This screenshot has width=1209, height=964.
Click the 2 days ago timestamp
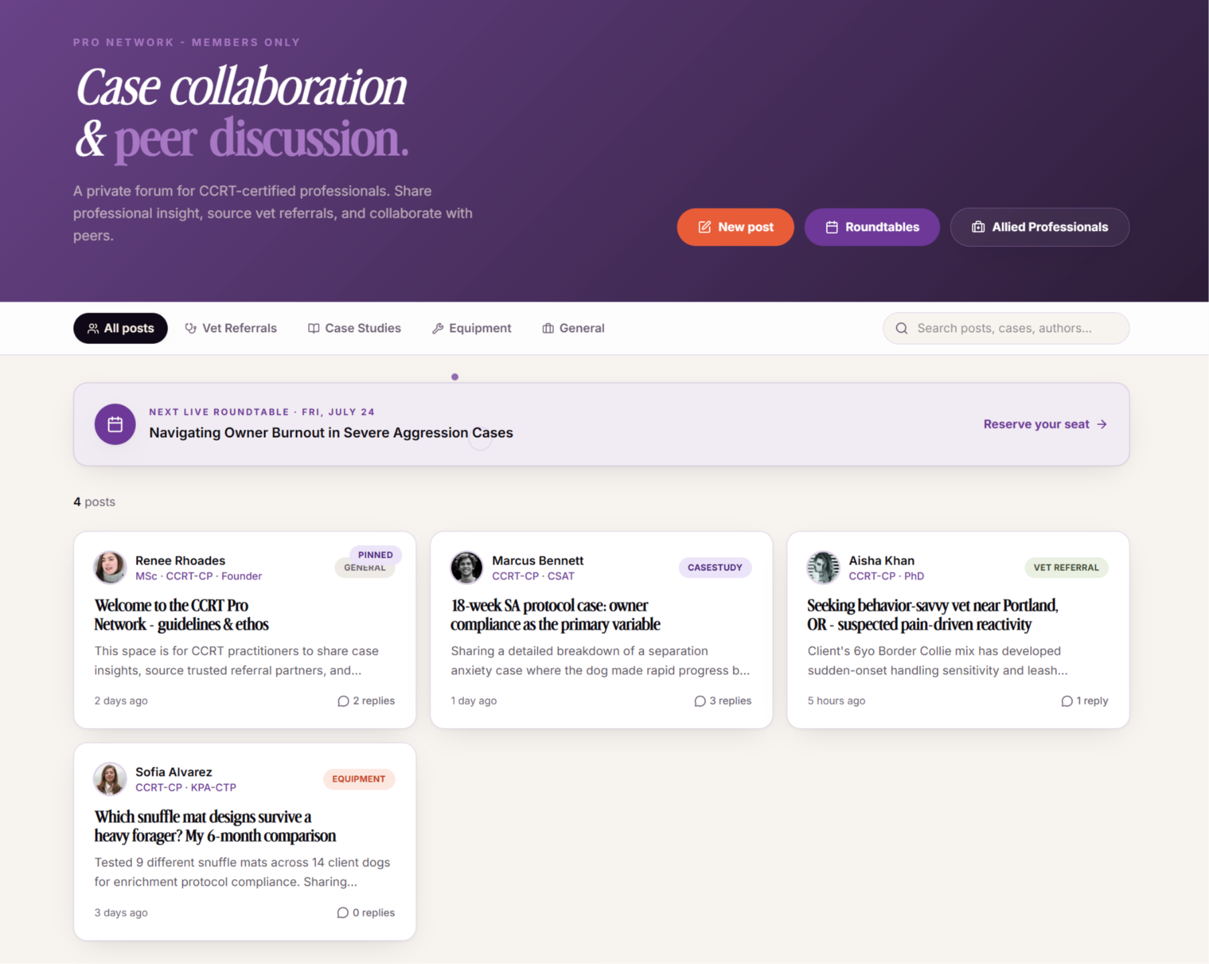pos(121,701)
